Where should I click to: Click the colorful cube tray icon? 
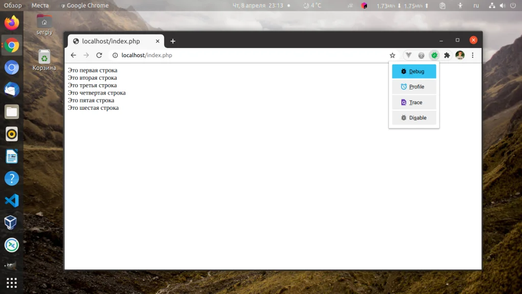(x=364, y=5)
